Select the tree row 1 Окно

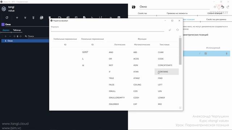pyautogui.click(x=25, y=41)
